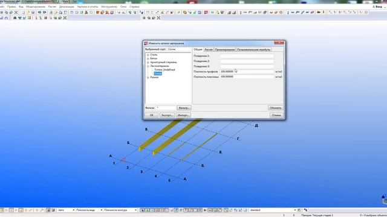
Task: Click the New model page icon
Action: coord(24,12)
